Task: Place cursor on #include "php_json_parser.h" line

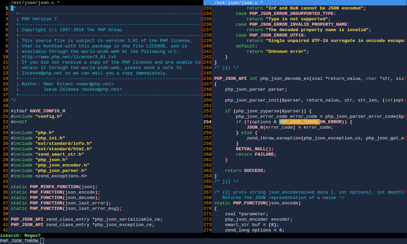Action: 49,171
